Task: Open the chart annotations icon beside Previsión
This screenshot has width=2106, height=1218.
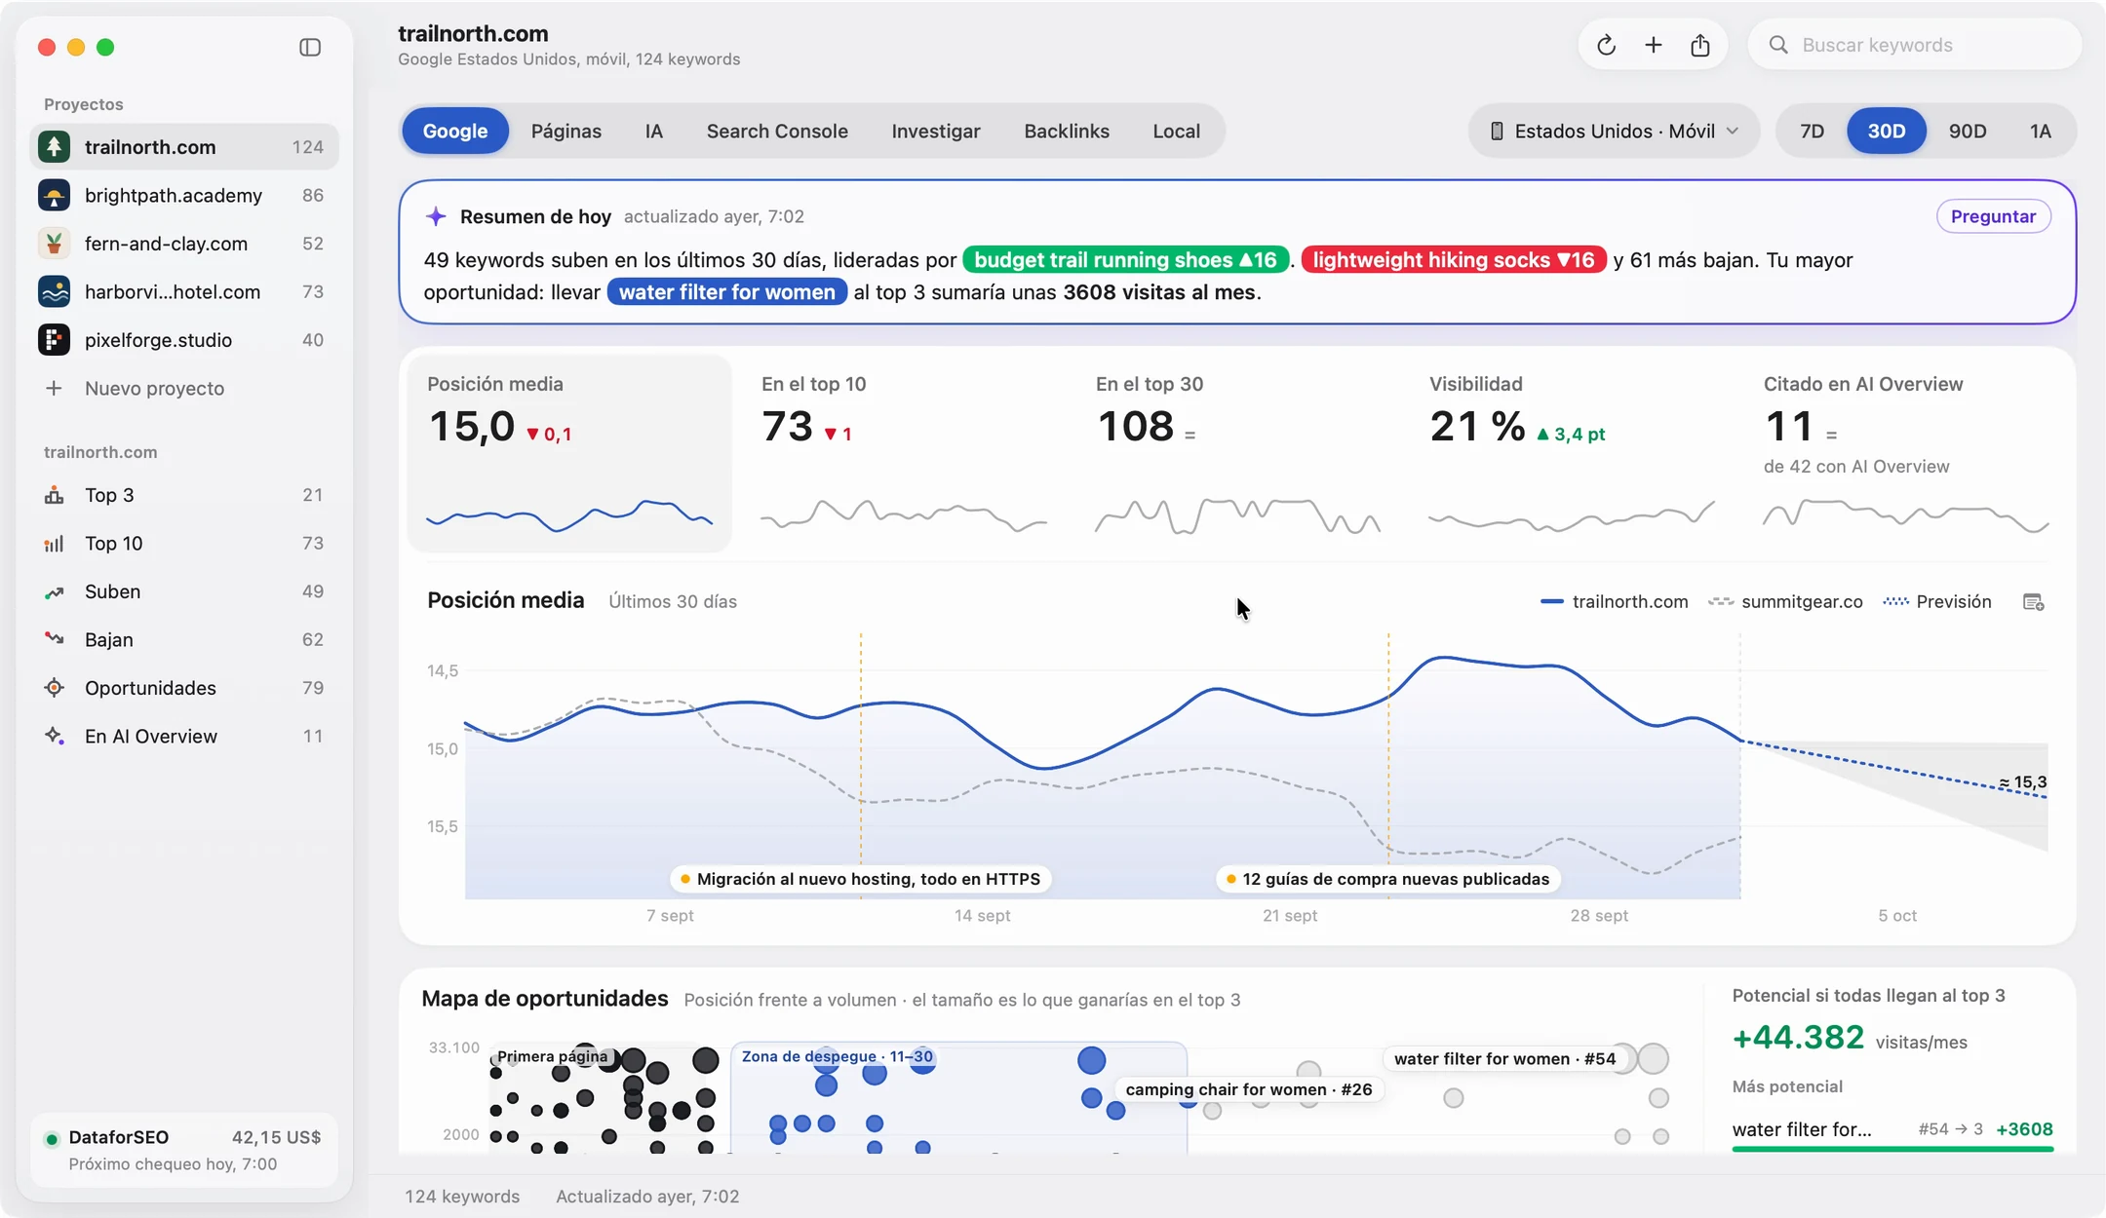Action: coord(2033,602)
